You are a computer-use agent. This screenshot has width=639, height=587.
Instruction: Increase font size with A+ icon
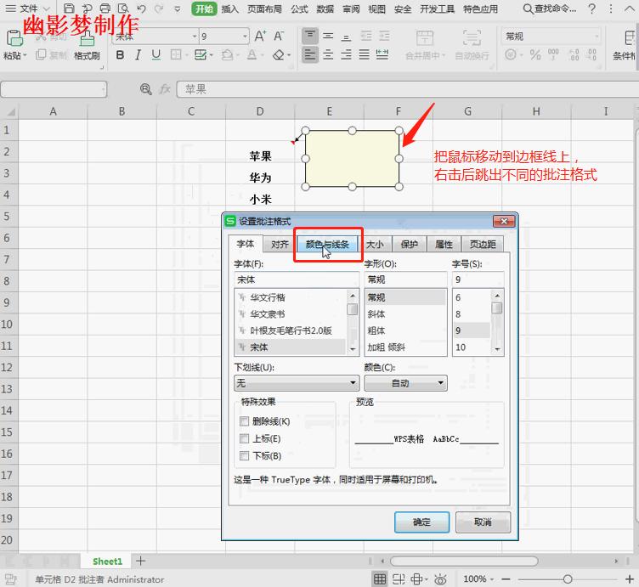[x=260, y=37]
